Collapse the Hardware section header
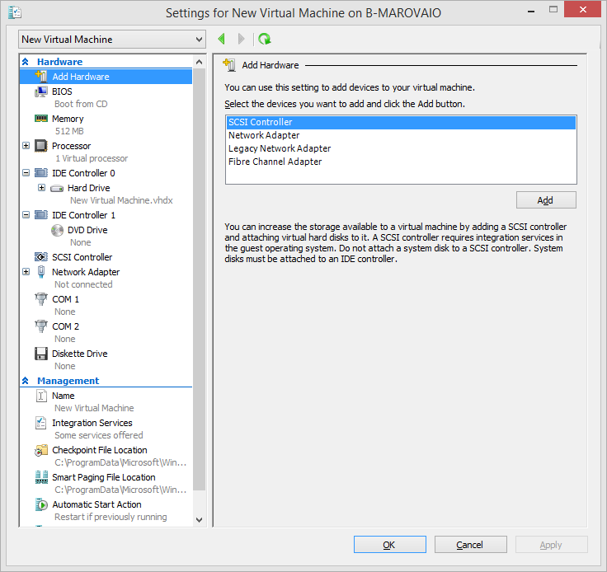The width and height of the screenshot is (607, 572). point(26,62)
